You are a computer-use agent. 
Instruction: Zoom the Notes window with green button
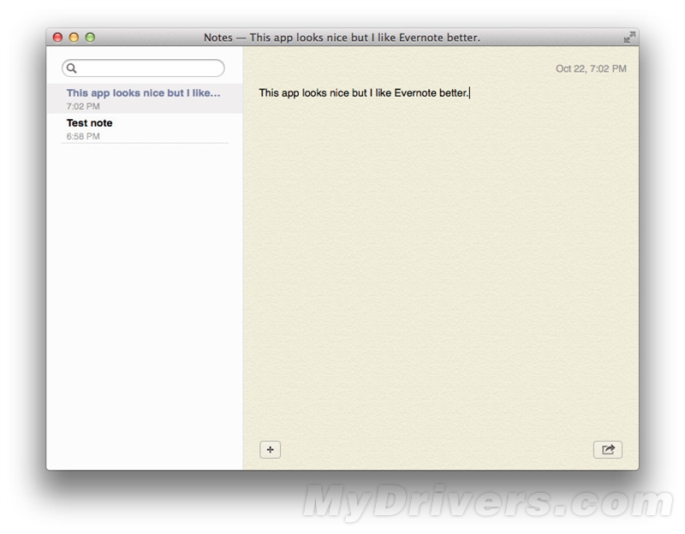[x=90, y=38]
